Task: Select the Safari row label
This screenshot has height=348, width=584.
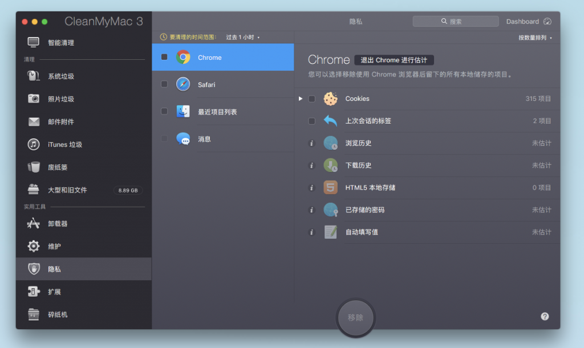Action: click(x=206, y=85)
